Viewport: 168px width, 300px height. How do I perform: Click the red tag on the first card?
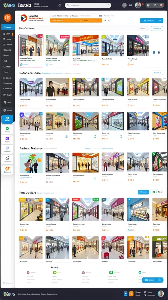[x=40, y=36]
